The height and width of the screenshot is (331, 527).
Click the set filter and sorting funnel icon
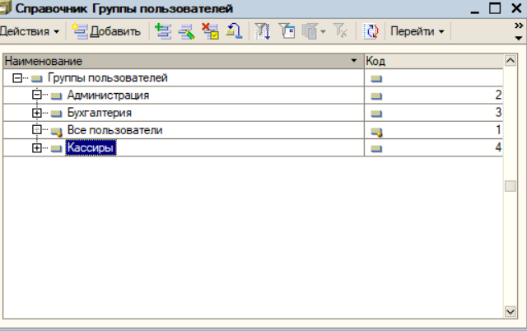[263, 31]
